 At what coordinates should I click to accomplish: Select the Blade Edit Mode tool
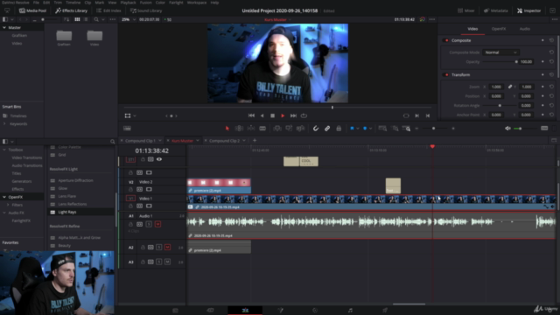pyautogui.click(x=262, y=129)
